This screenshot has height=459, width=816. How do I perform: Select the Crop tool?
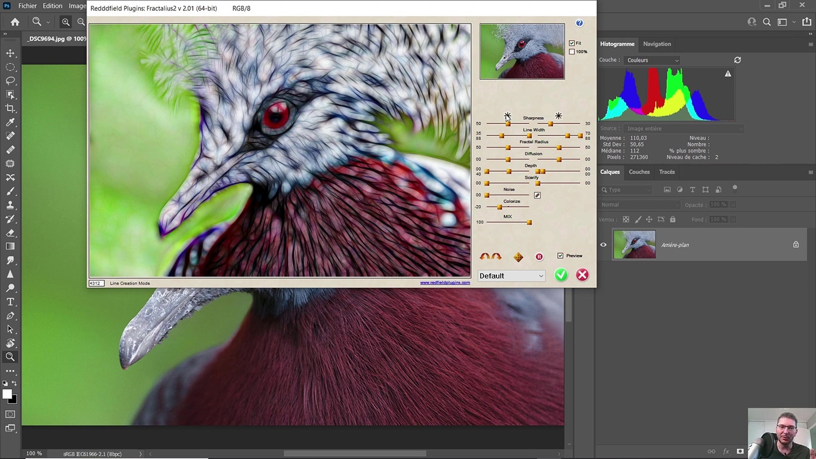click(10, 108)
